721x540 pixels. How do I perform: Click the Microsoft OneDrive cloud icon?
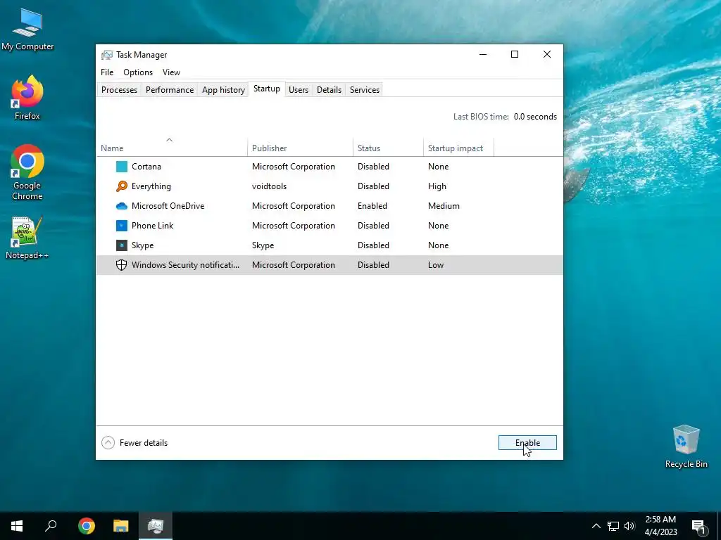(121, 206)
